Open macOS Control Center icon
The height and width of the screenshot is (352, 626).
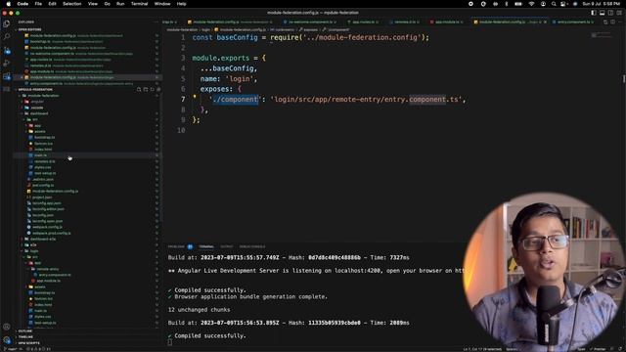(x=563, y=4)
